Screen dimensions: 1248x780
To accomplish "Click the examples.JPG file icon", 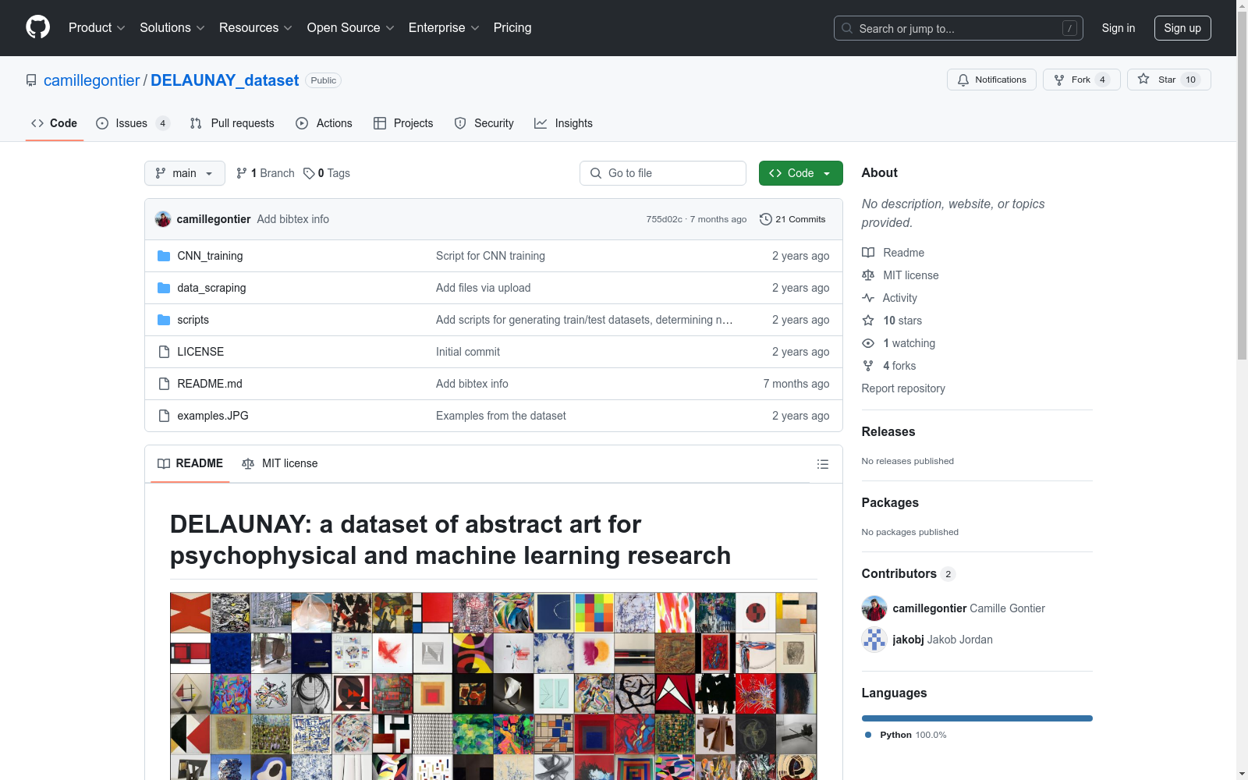I will 164,416.
